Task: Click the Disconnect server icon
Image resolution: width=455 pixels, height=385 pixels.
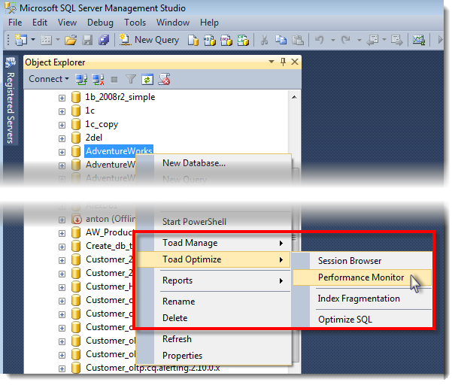Action: click(98, 79)
